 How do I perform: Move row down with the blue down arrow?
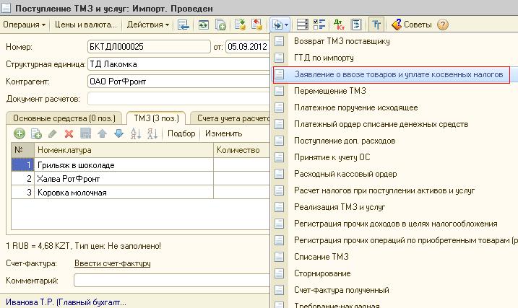(x=118, y=133)
